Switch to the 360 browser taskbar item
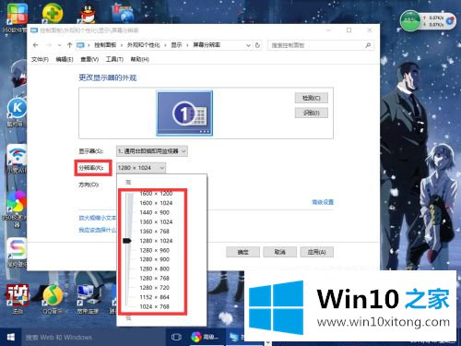Screen dimensions: 461x346 (x=204, y=337)
